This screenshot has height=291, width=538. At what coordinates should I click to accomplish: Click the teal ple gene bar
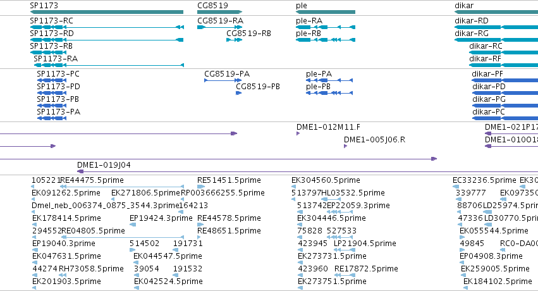click(326, 12)
